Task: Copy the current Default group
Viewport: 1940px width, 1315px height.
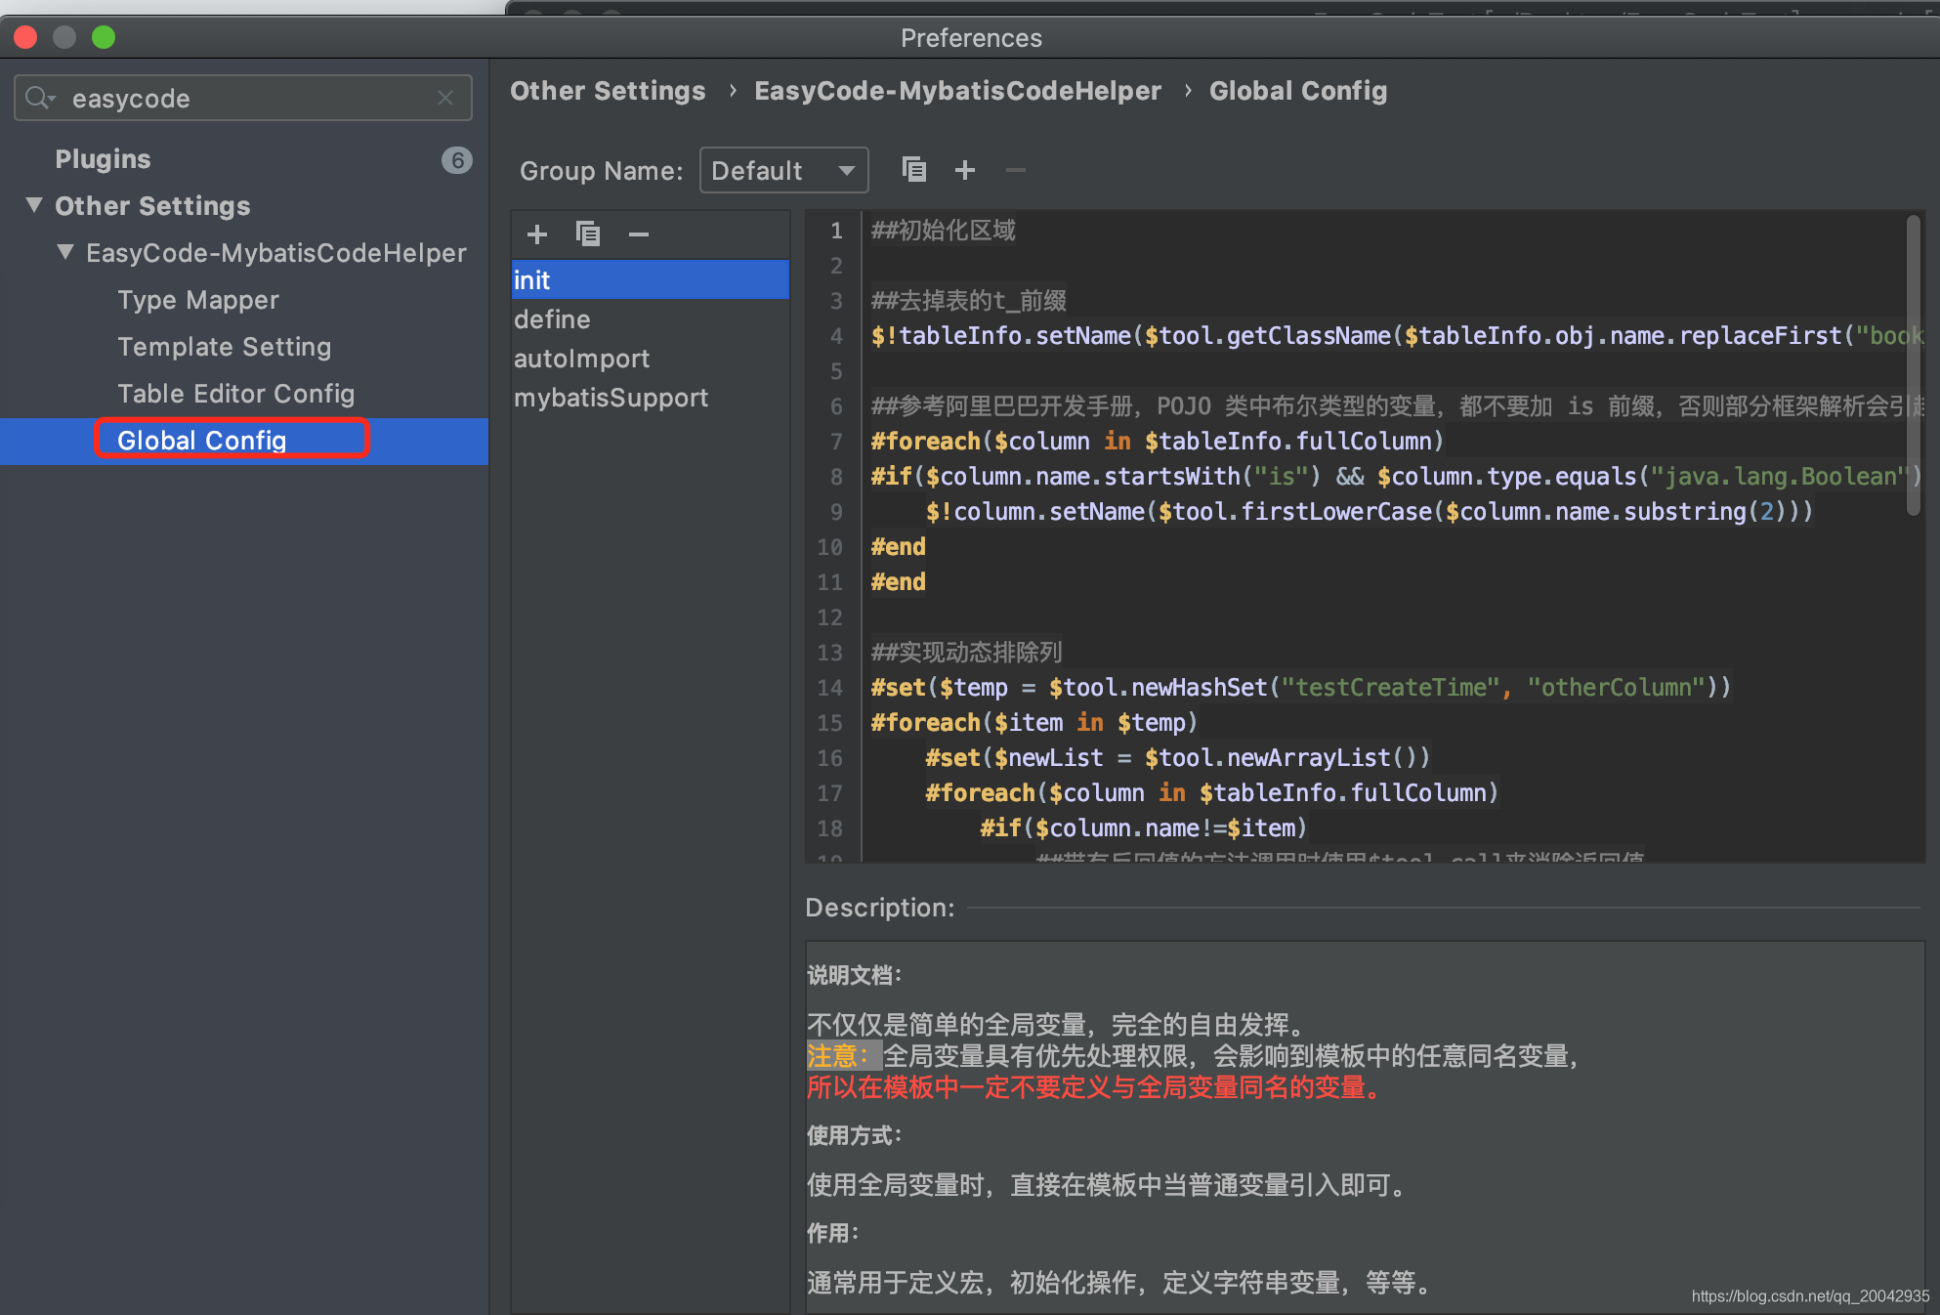Action: click(x=914, y=169)
